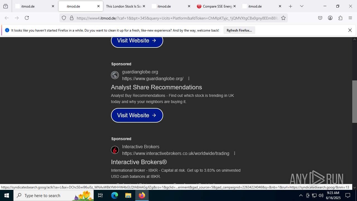The width and height of the screenshot is (357, 201).
Task: Click the info icon in notification bar
Action: (7, 30)
